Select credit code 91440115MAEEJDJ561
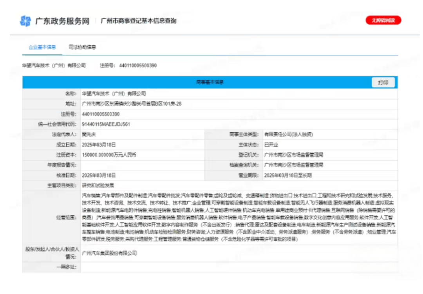This screenshot has width=423, height=294. click(x=106, y=124)
